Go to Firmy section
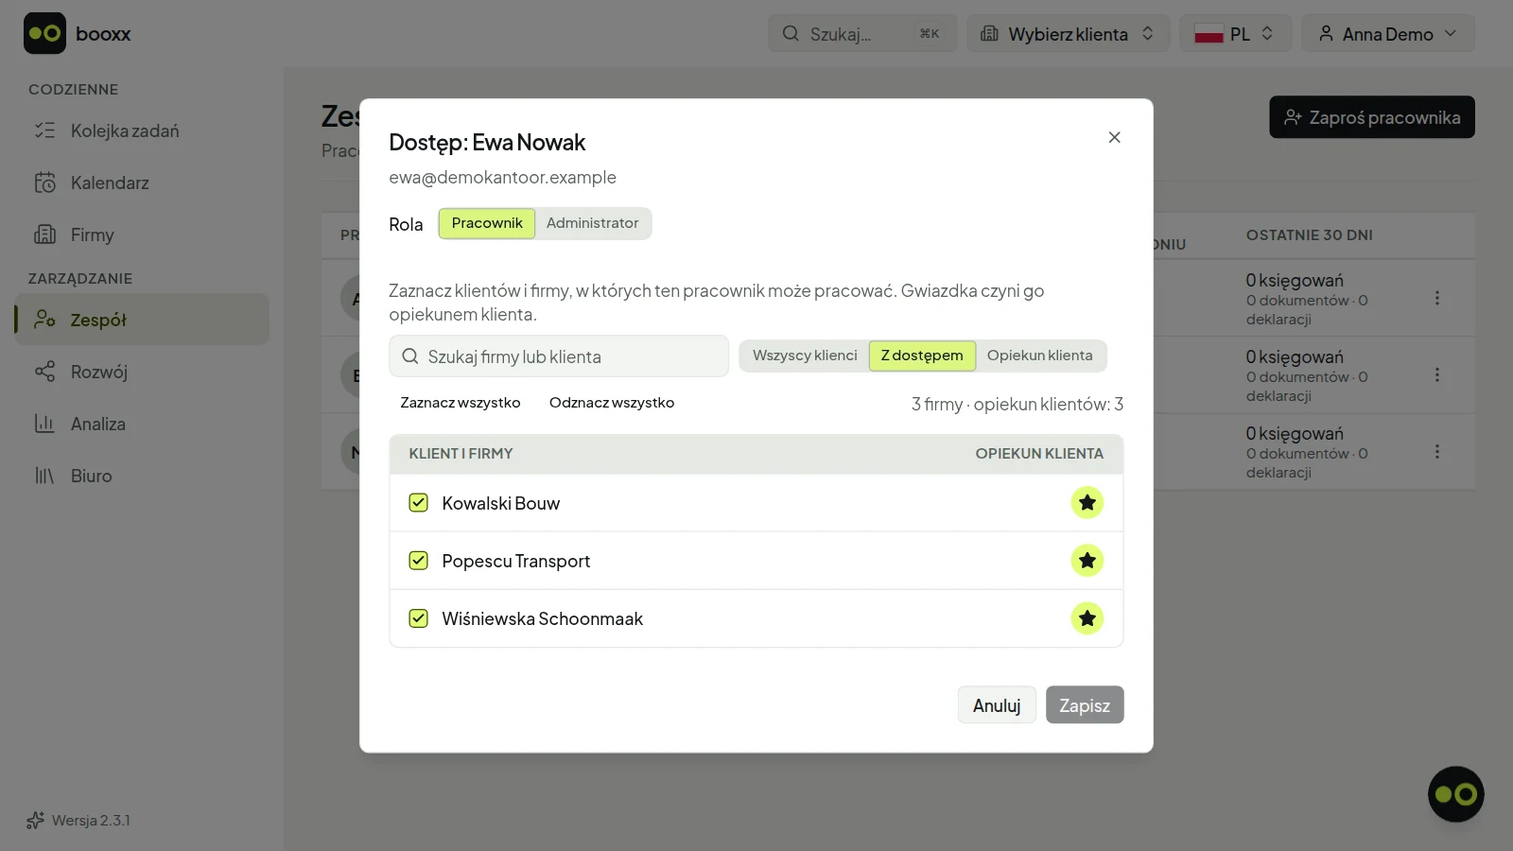Screen dimensions: 1513x851 click(142, 234)
